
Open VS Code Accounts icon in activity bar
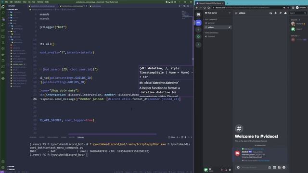tap(3, 162)
